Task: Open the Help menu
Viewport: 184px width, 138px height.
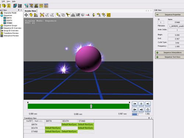Action: point(14,1)
